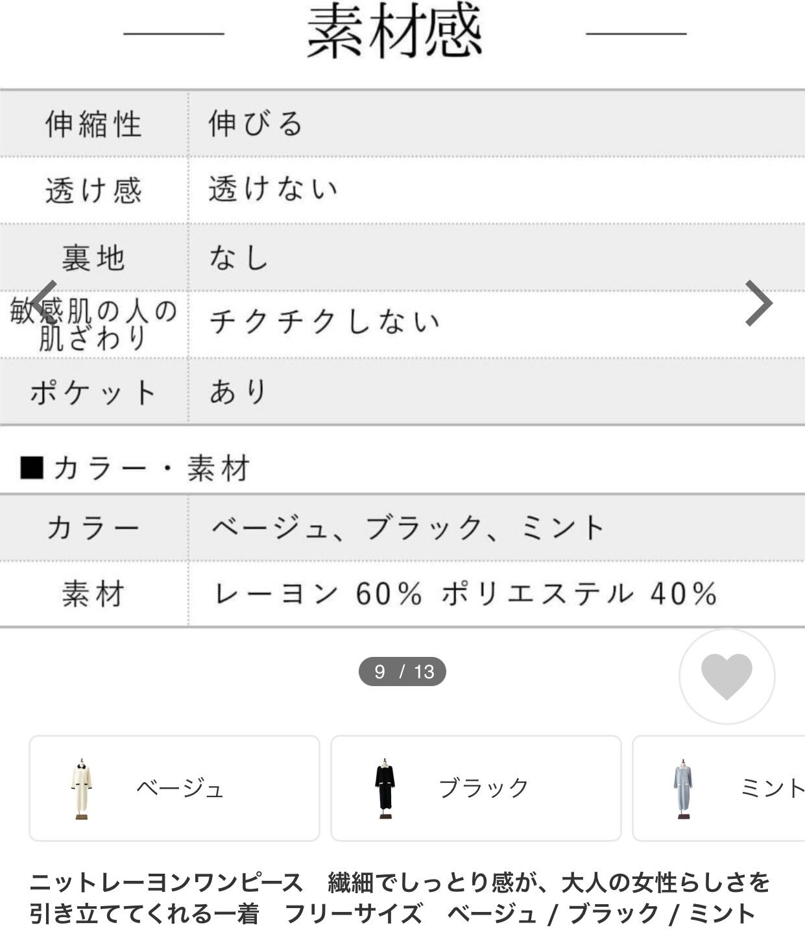Image resolution: width=805 pixels, height=949 pixels.
Task: Click the beige dress thumbnail
Action: pos(82,788)
